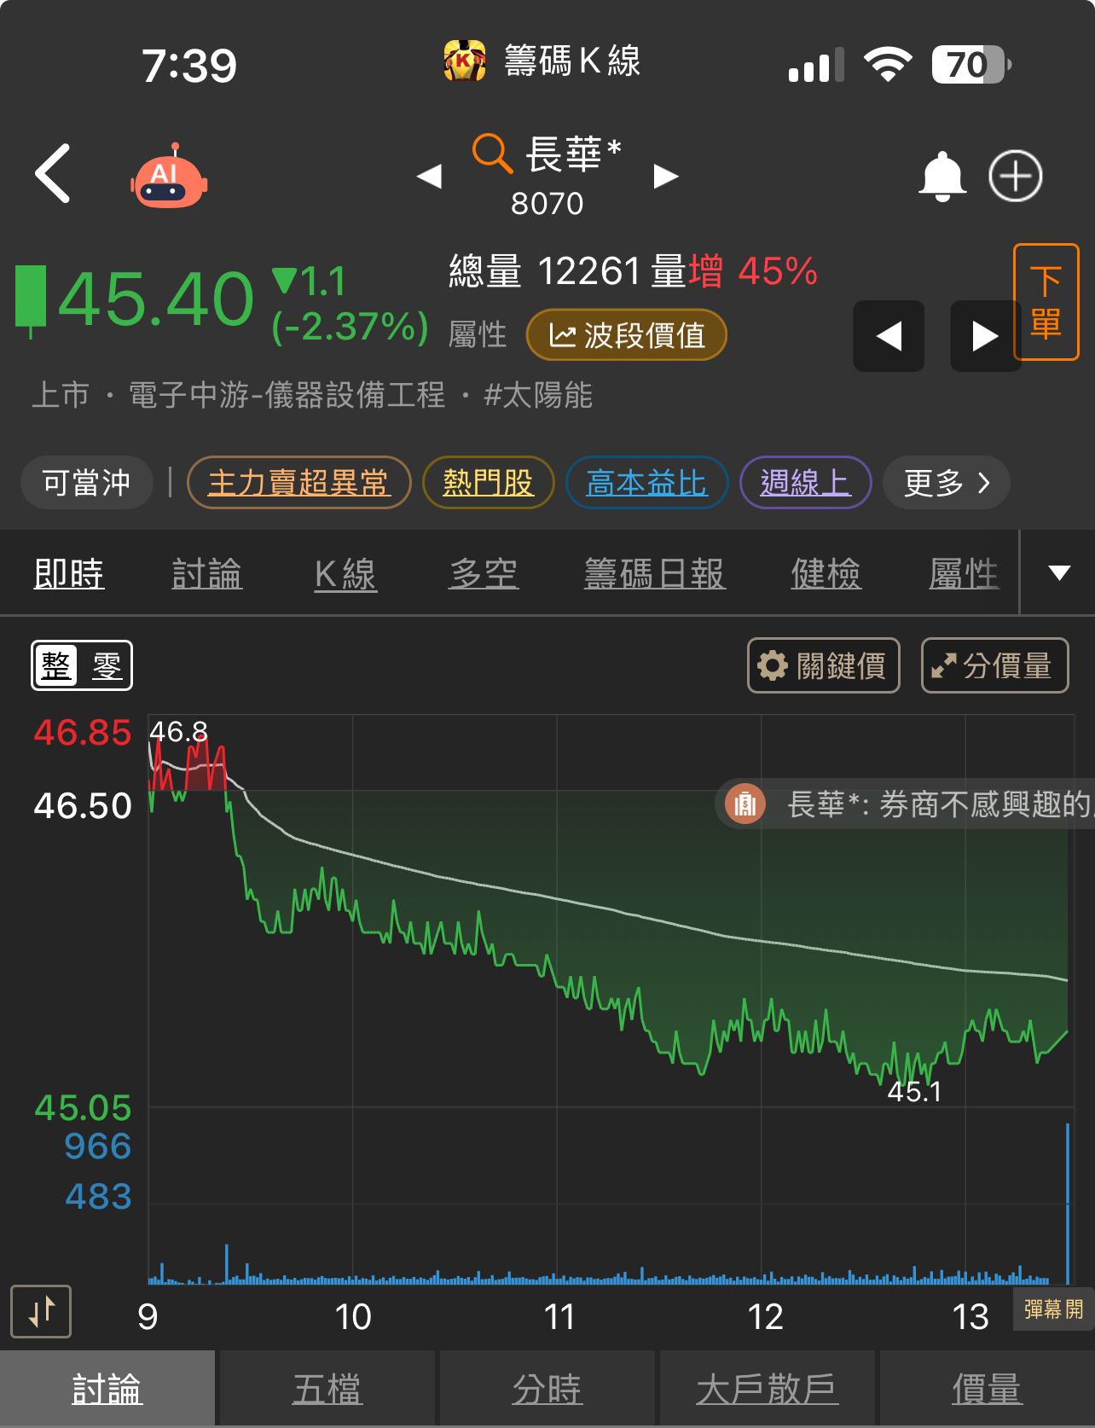Tap the back arrow to leave the stock page

coord(53,174)
